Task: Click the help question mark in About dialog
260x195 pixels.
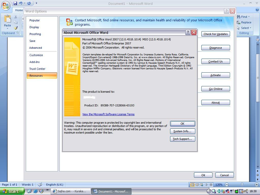Action: tap(188, 32)
